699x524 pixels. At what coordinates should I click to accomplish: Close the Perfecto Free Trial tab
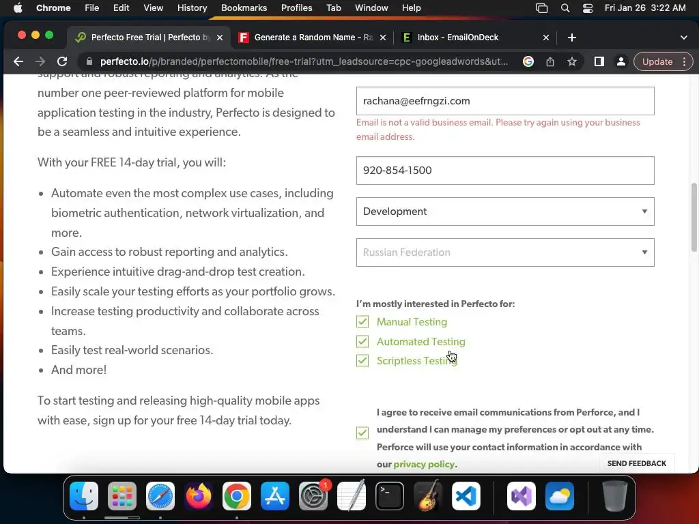tap(220, 38)
